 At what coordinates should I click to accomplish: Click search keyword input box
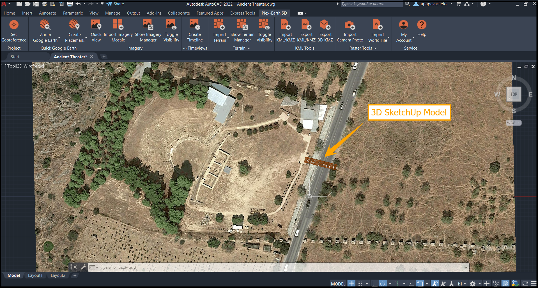click(372, 4)
